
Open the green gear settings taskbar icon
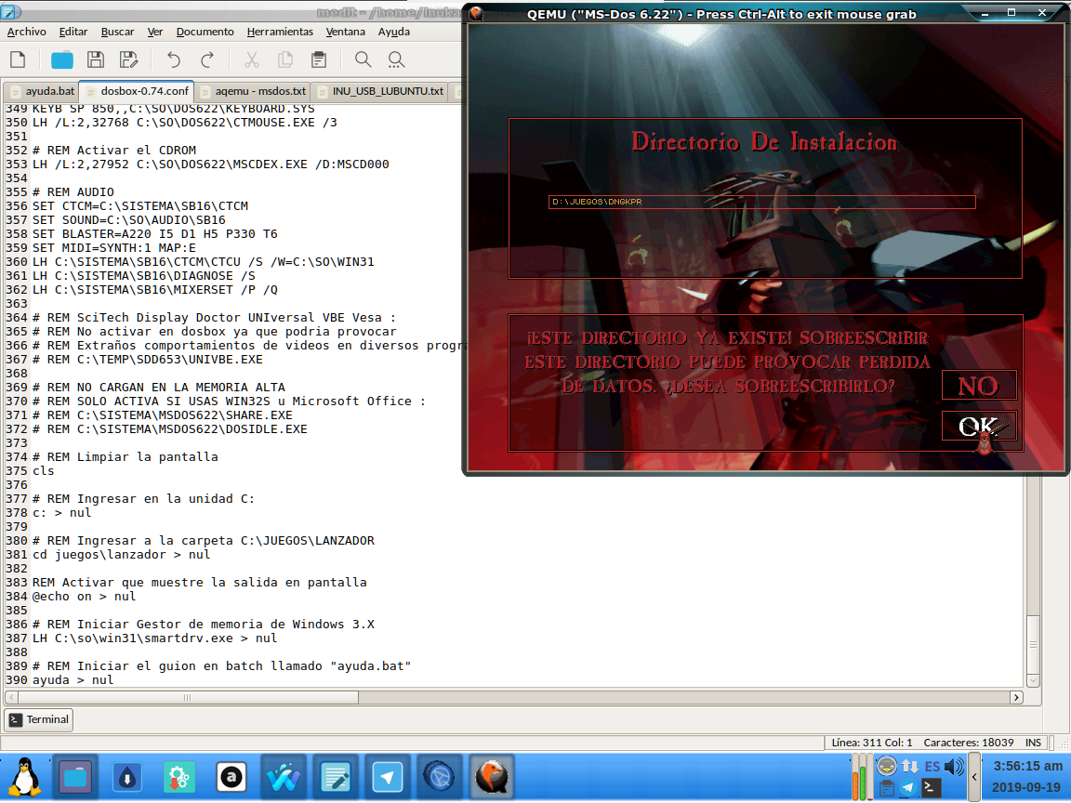click(x=178, y=777)
